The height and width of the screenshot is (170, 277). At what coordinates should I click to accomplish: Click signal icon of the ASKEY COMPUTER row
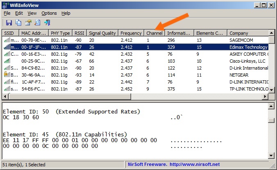[x=7, y=54]
